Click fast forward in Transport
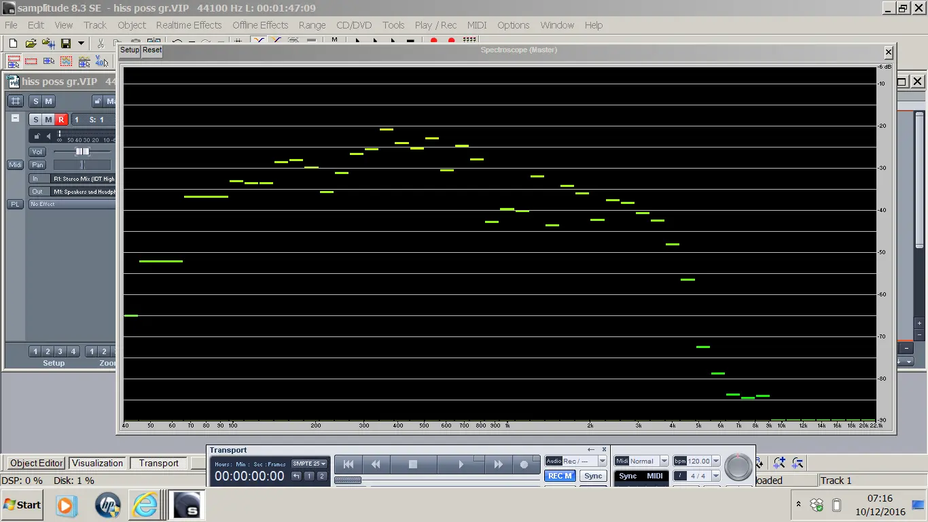The height and width of the screenshot is (522, 928). click(x=498, y=464)
